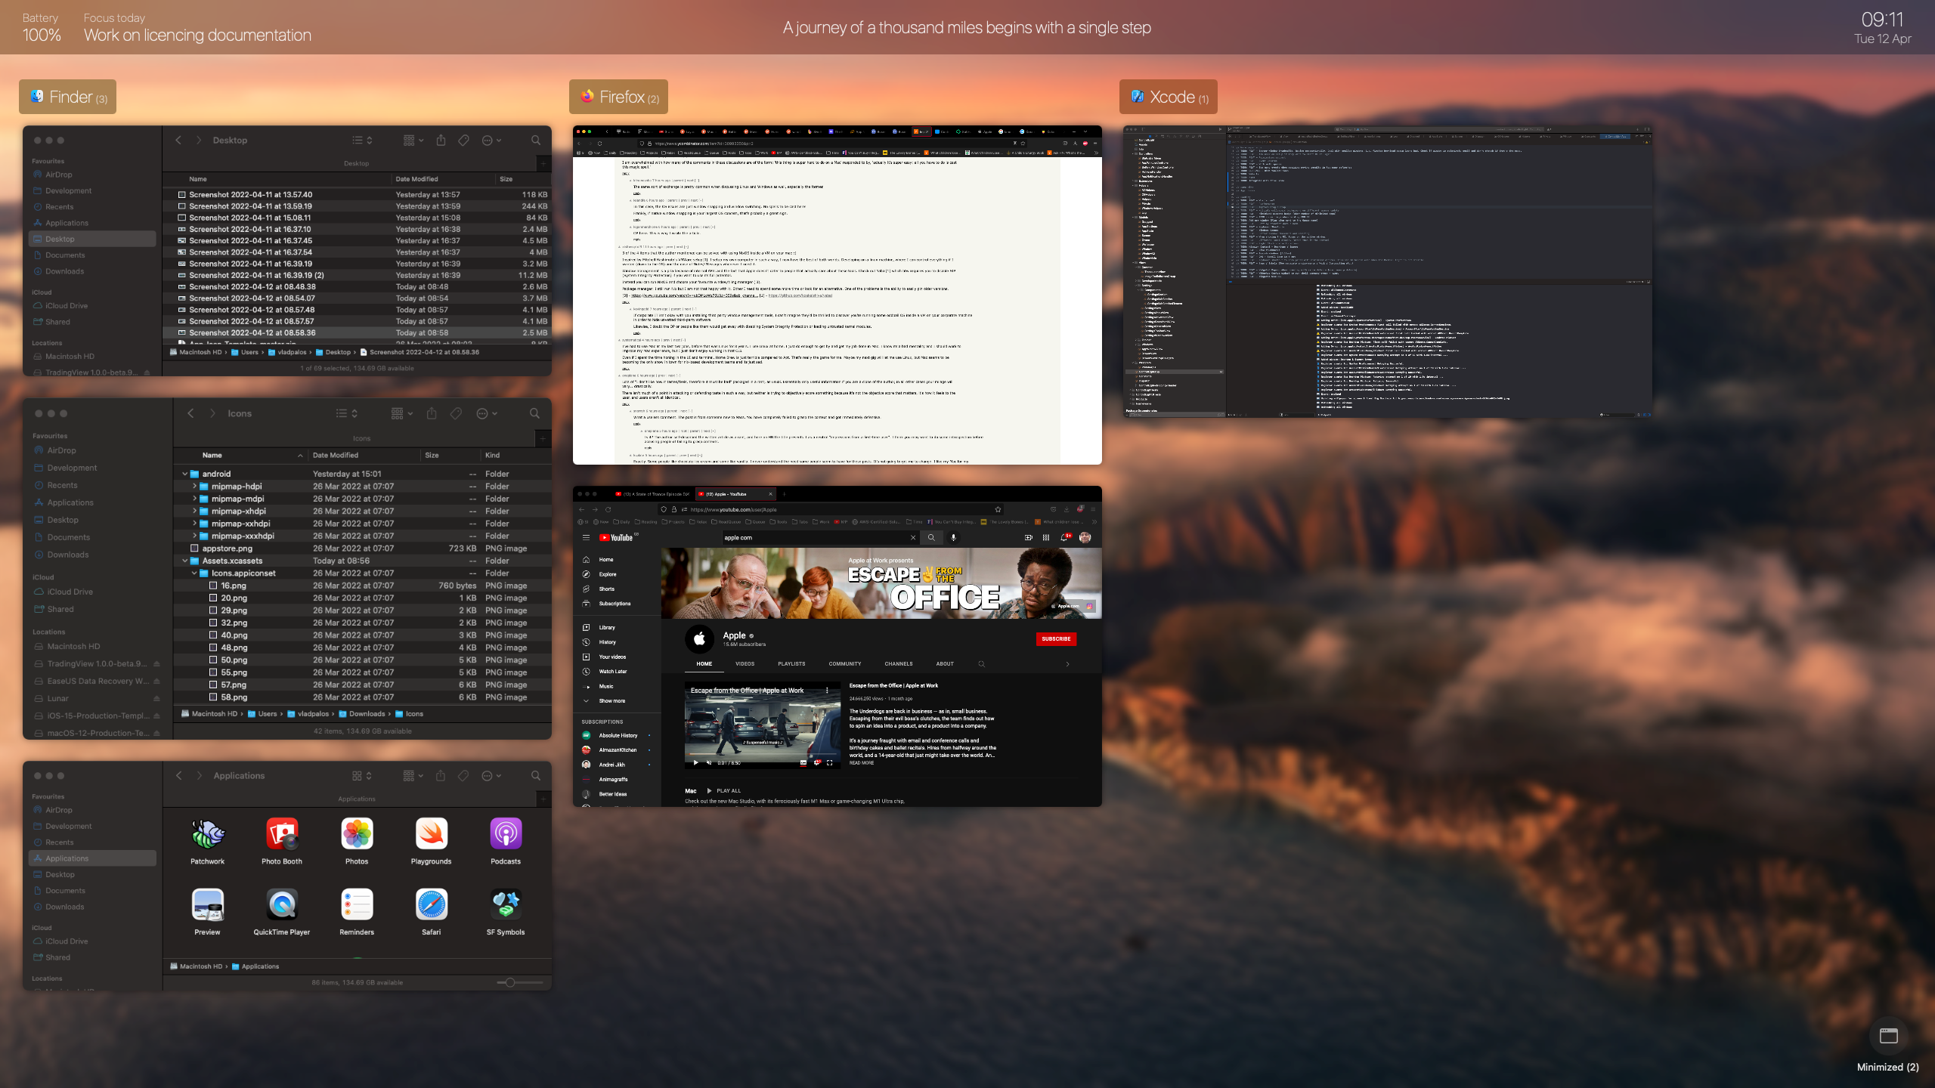Switch to Apple channel ABOUT tab

point(945,664)
